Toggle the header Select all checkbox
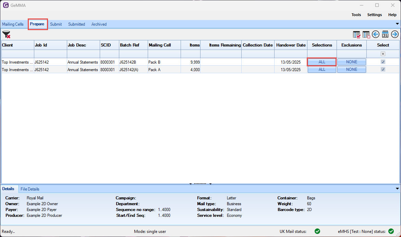Viewport: 401px width, 237px height. click(383, 54)
